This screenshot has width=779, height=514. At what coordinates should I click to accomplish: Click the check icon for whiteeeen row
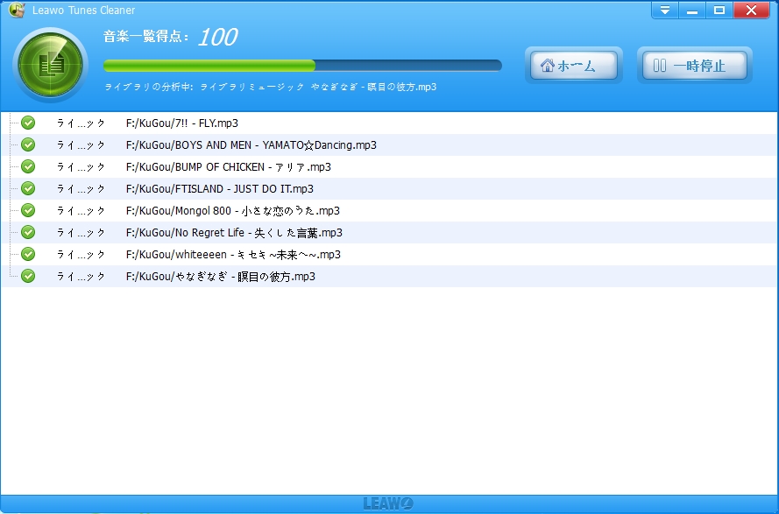(x=28, y=254)
